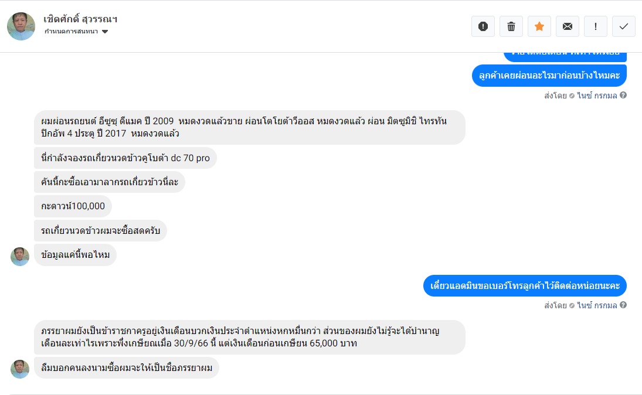Mark conversation done with the checkmark
642x395 pixels.
click(x=624, y=26)
